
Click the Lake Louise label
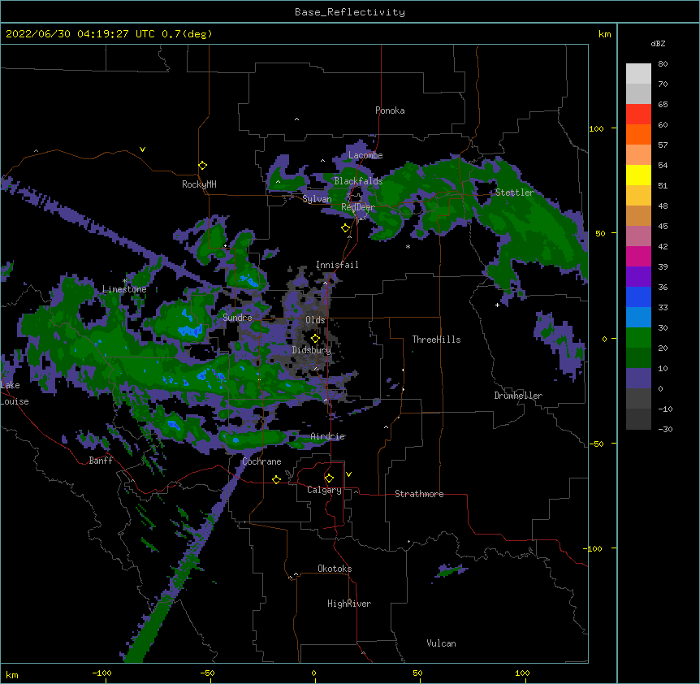[13, 393]
